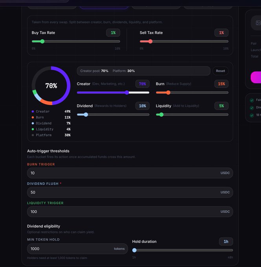Click the image upload icon

[x=258, y=23]
